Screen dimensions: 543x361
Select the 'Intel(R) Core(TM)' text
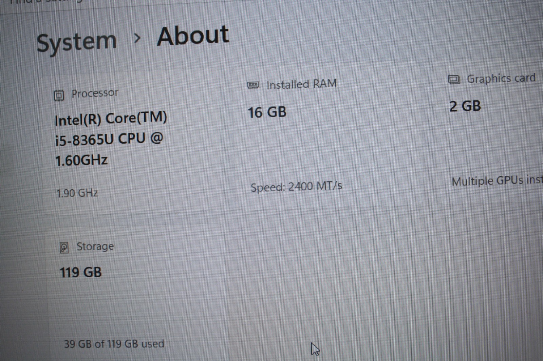point(111,119)
